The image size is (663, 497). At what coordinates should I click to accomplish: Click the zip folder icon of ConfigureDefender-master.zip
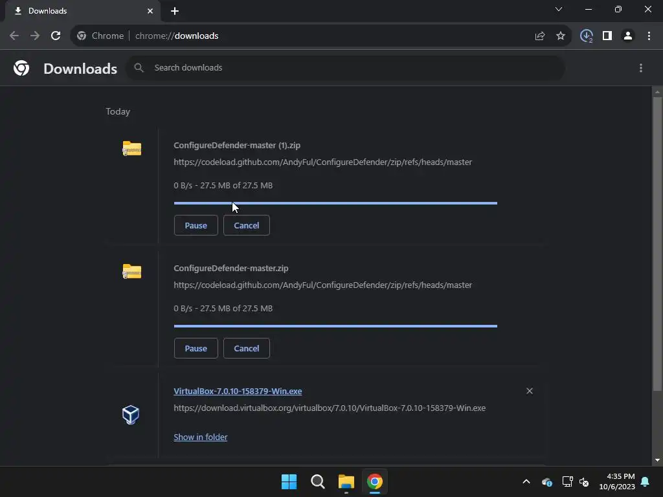coord(132,271)
